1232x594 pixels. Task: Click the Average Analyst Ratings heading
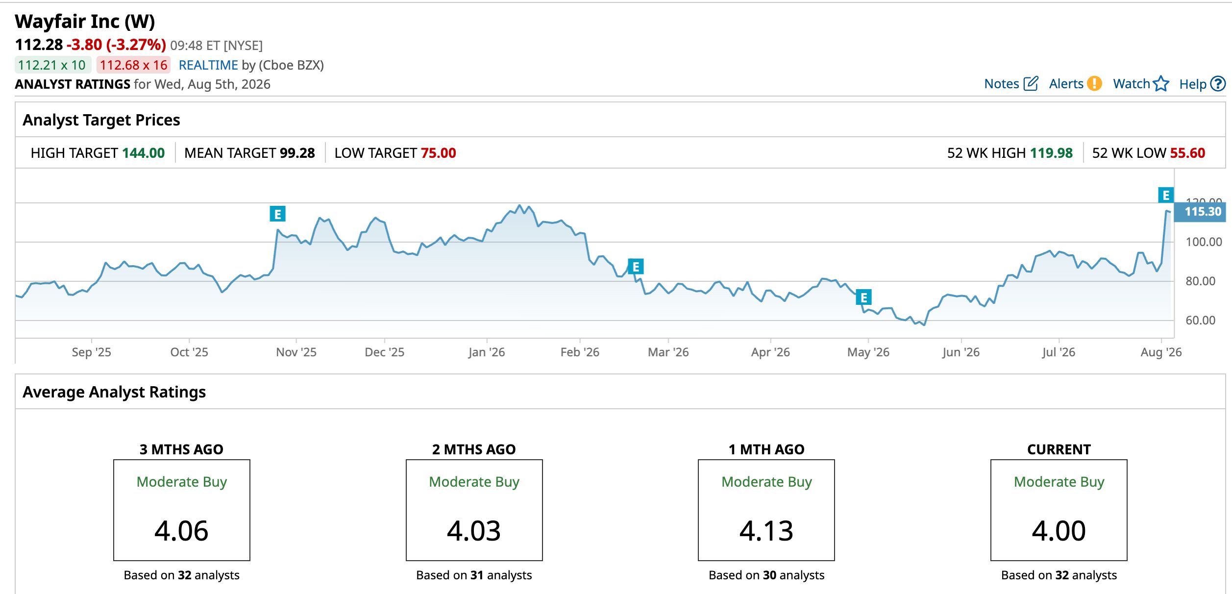(114, 392)
